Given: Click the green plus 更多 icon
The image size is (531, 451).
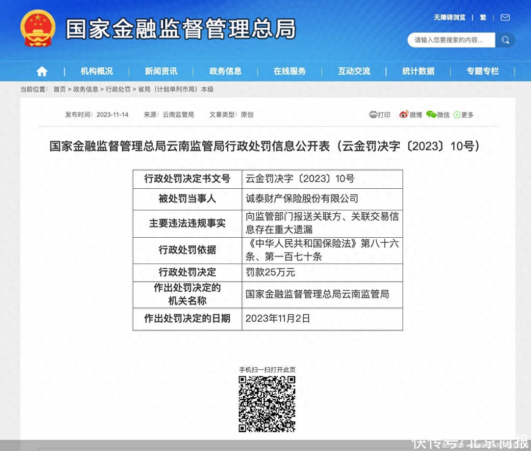Looking at the screenshot, I should [457, 115].
